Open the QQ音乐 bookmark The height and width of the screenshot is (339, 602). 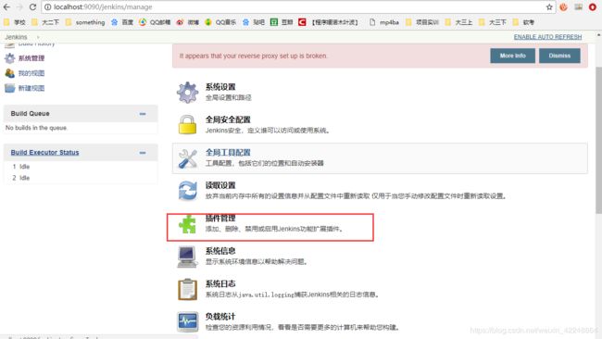(x=220, y=22)
